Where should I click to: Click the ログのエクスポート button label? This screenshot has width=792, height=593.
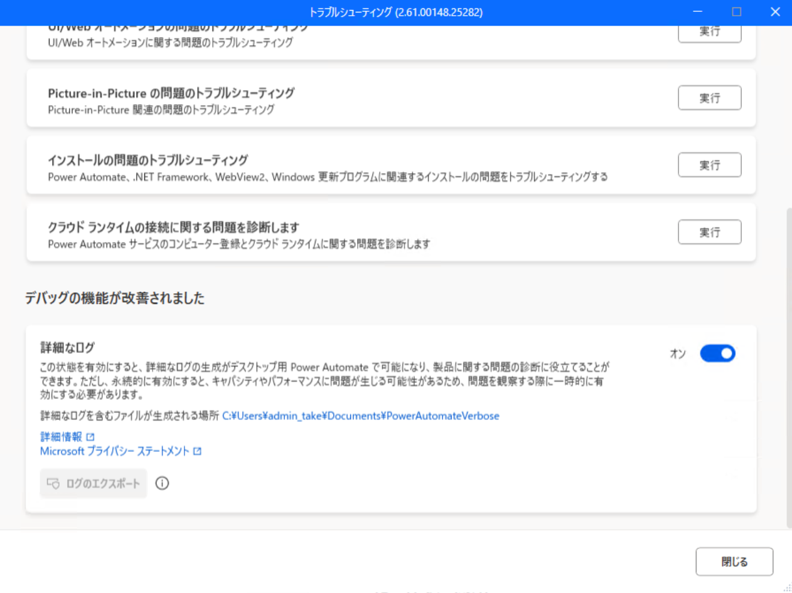[x=103, y=484]
